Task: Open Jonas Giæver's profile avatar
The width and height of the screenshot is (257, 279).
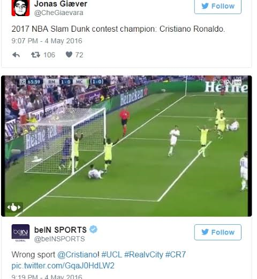Action: (x=20, y=8)
